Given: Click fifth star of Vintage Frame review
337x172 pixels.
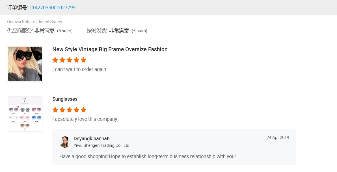Looking at the screenshot, I should [x=83, y=60].
